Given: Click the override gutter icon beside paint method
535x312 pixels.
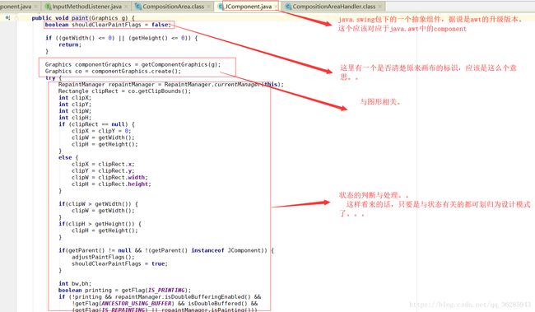Looking at the screenshot, I should (7, 18).
